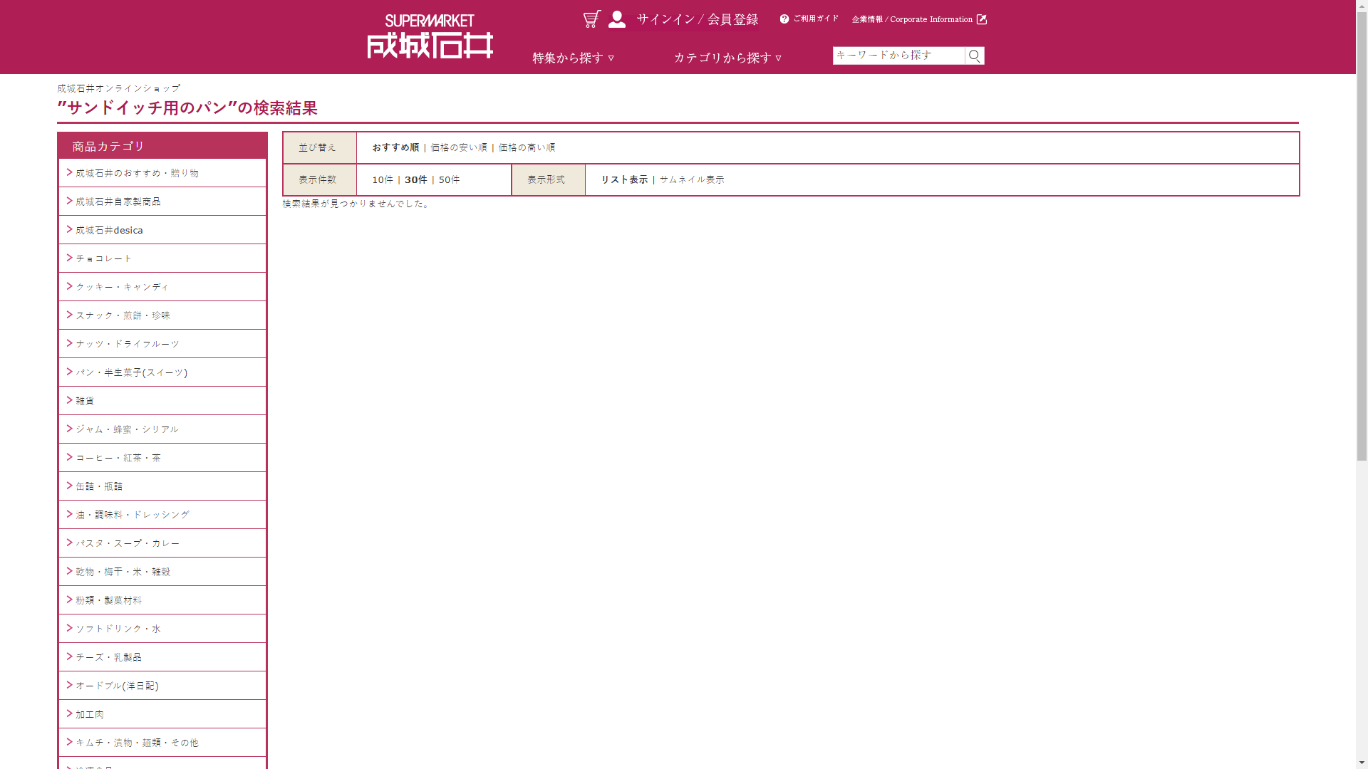Click the question mark help guide icon

[x=784, y=19]
